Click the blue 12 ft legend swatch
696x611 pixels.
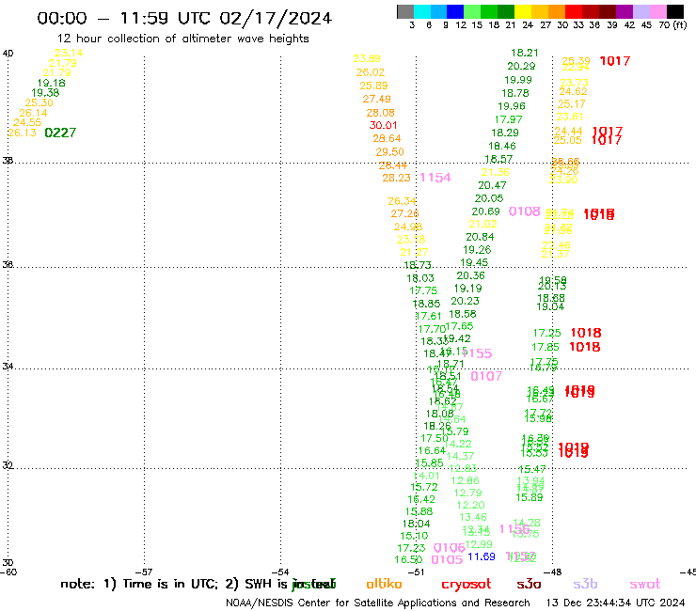(455, 11)
